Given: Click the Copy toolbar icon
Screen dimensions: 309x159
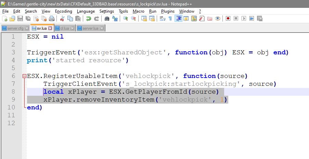Looking at the screenshot, I should 70,19.
